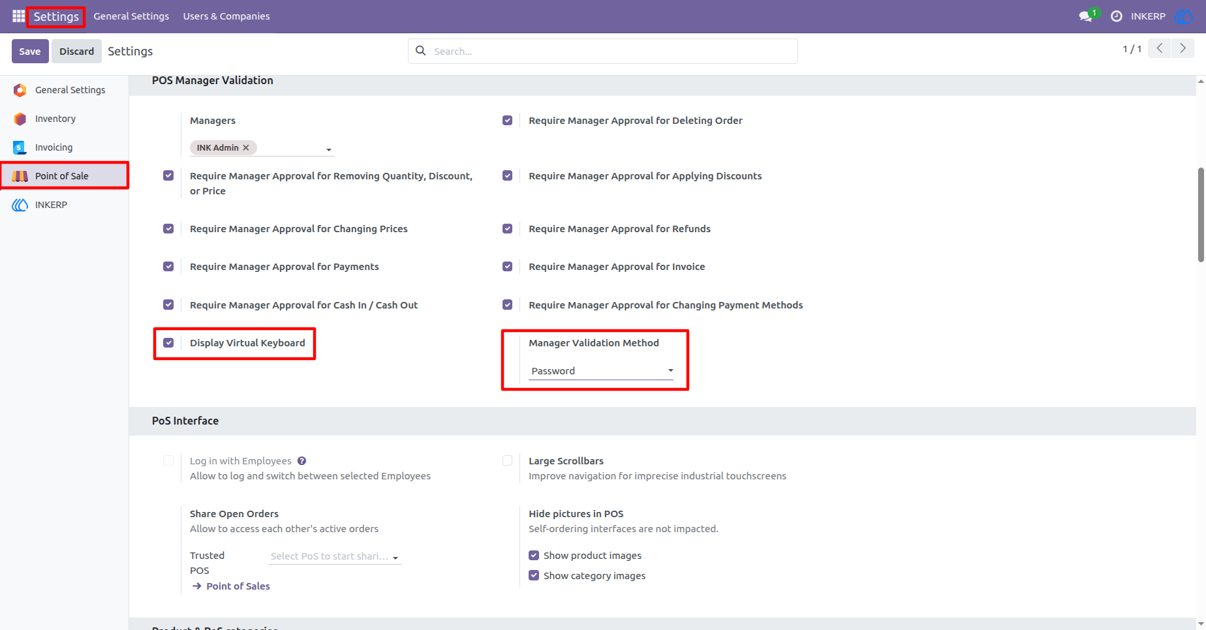Click the Inventory sidebar icon
Viewport: 1206px width, 630px height.
click(x=20, y=119)
